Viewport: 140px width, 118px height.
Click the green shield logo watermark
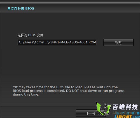(104, 108)
